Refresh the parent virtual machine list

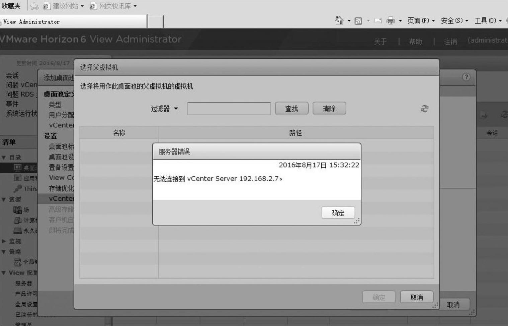tap(425, 109)
